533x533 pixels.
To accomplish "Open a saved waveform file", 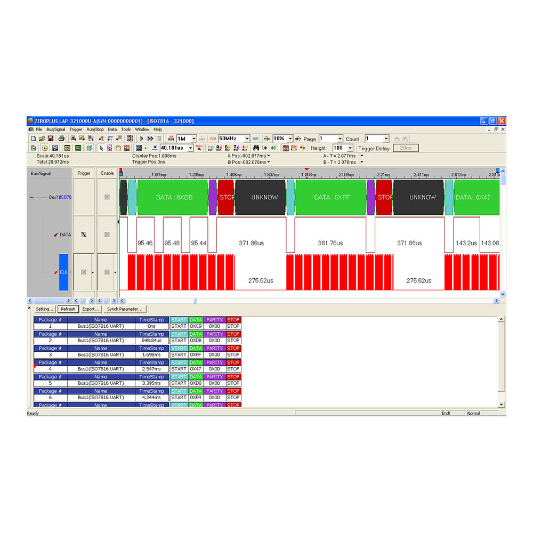I will (42, 139).
